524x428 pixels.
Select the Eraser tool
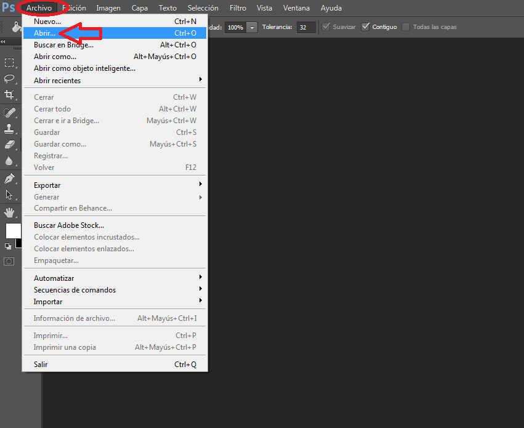9,145
